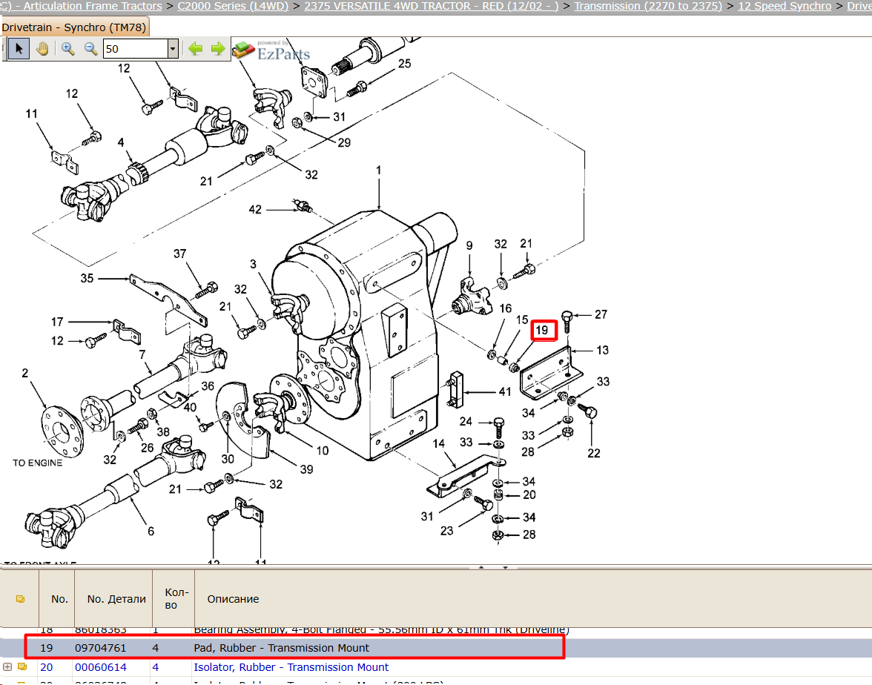The height and width of the screenshot is (685, 872).
Task: Click callout 39 on the brake shield
Action: coord(306,469)
